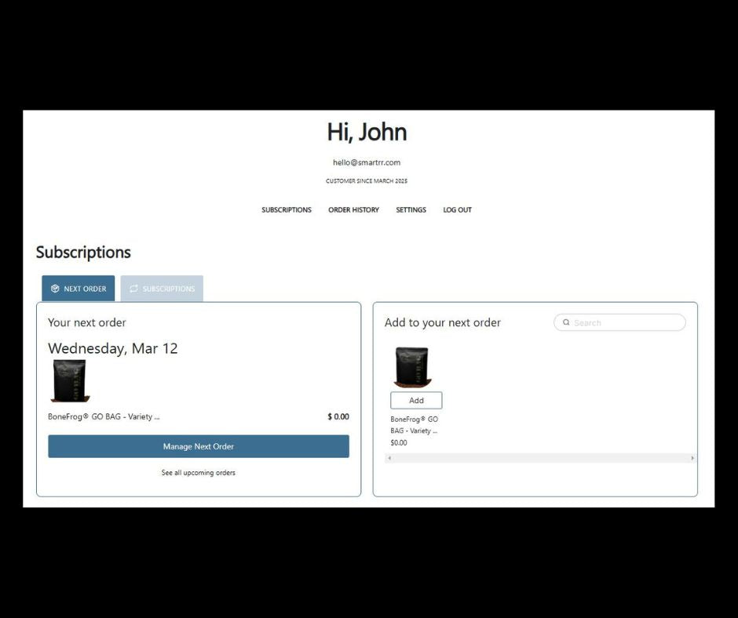This screenshot has width=738, height=618.
Task: Click the box icon on Next Order tab
Action: coord(55,289)
